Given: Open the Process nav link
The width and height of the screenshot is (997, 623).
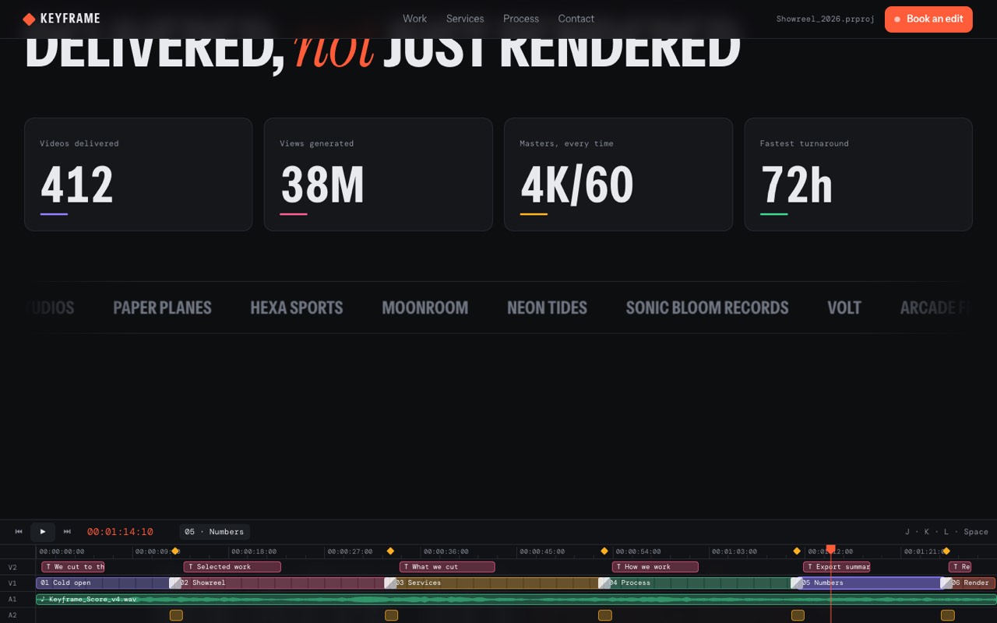Looking at the screenshot, I should [x=521, y=19].
